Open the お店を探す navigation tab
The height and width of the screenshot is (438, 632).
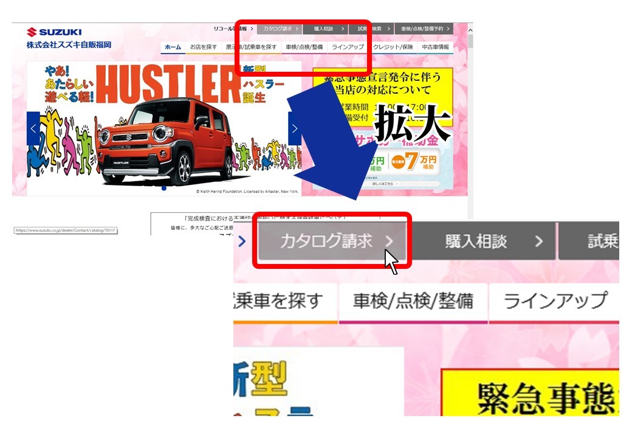point(204,47)
